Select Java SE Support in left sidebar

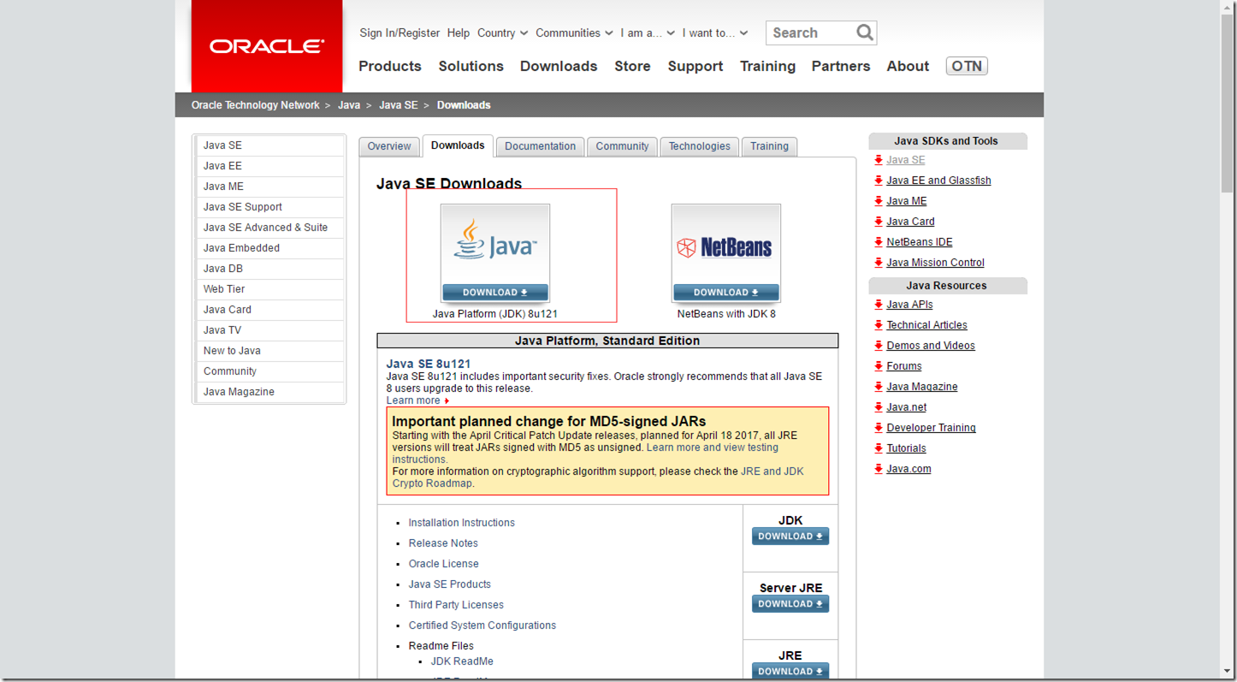(269, 207)
